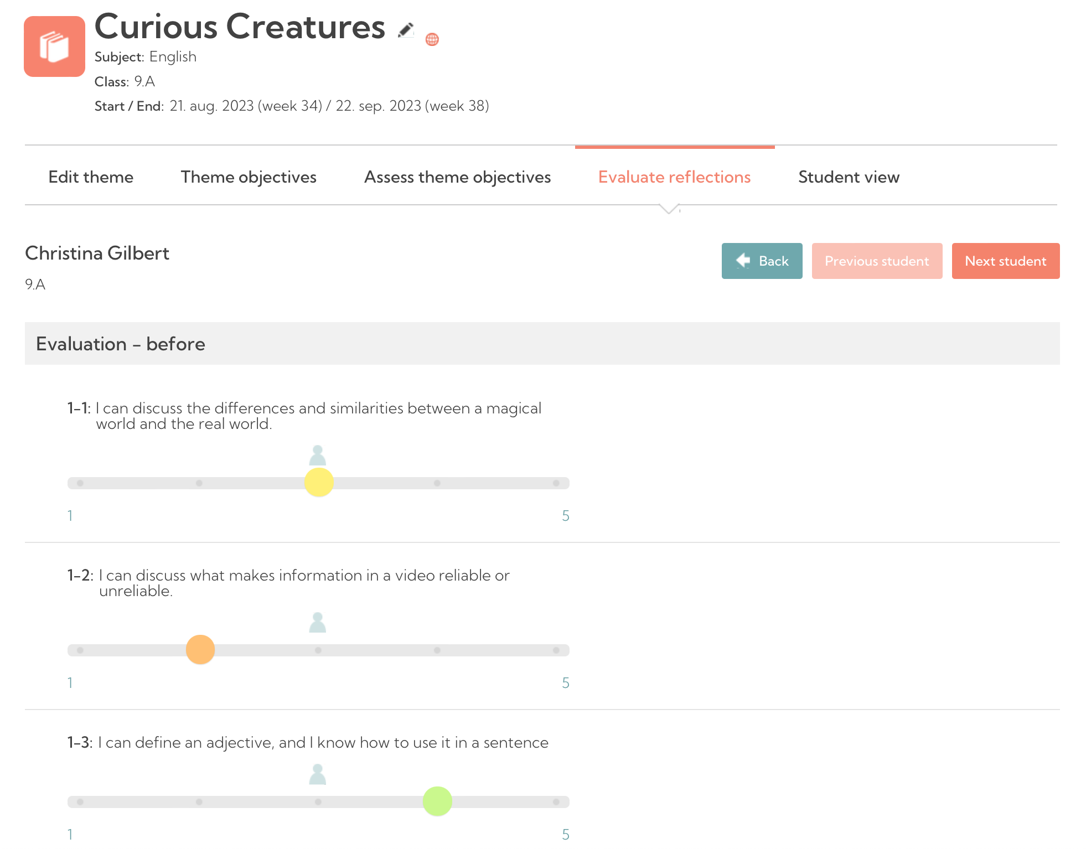Click the red globe icon
Image resolution: width=1086 pixels, height=849 pixels.
pyautogui.click(x=432, y=39)
